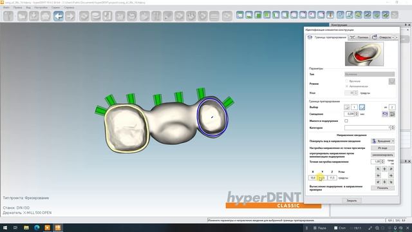Click the grey square button beside Режим options

pos(391,82)
